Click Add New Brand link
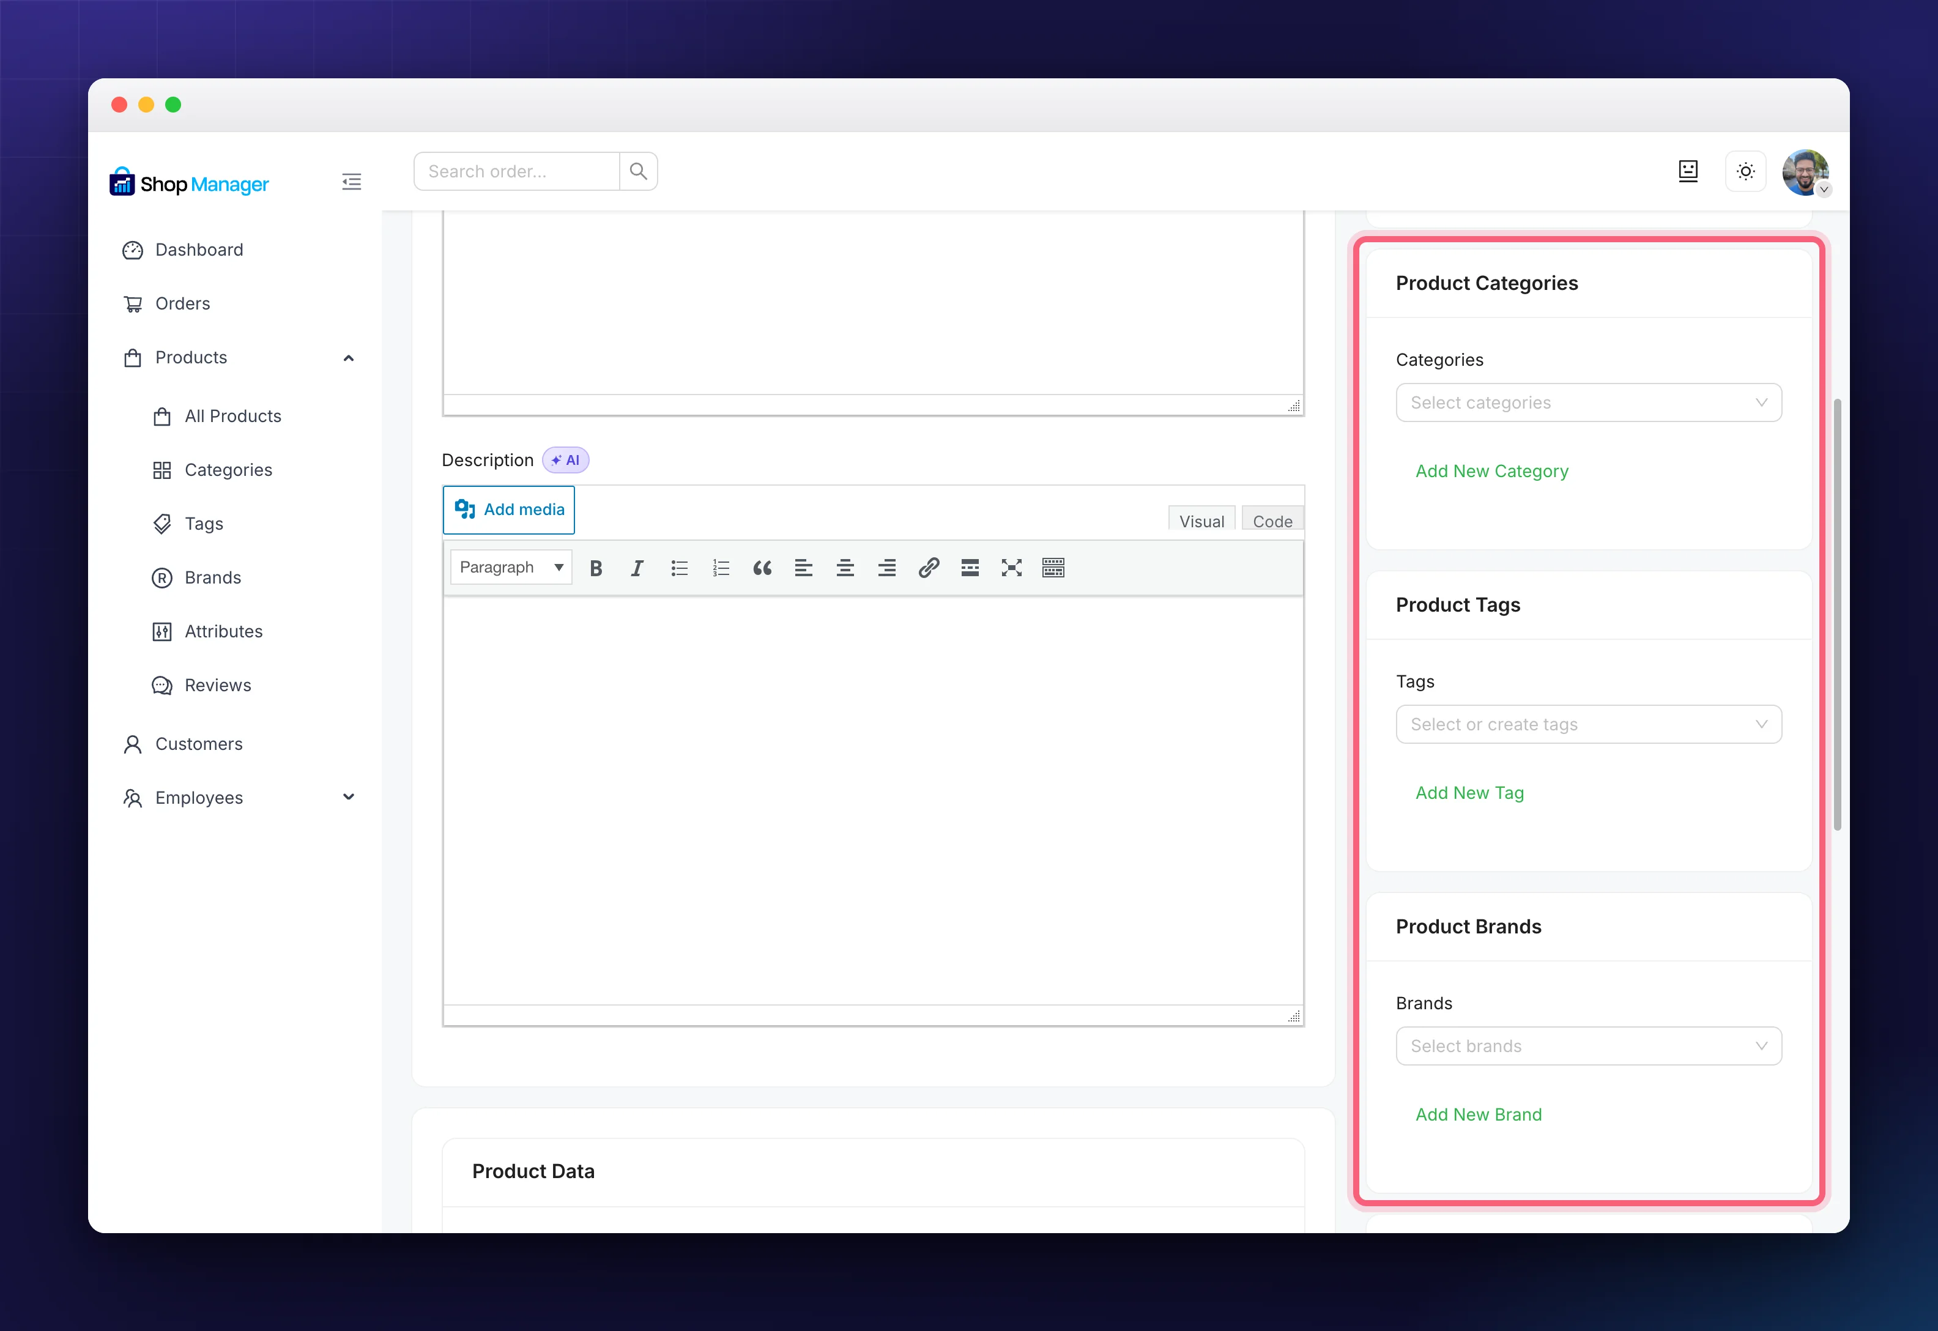This screenshot has height=1331, width=1938. click(x=1479, y=1115)
